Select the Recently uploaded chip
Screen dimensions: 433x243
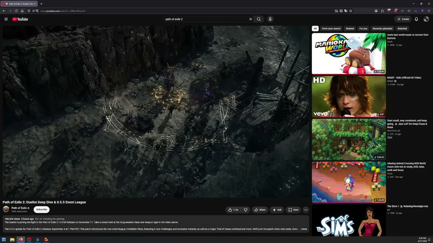pos(382,29)
